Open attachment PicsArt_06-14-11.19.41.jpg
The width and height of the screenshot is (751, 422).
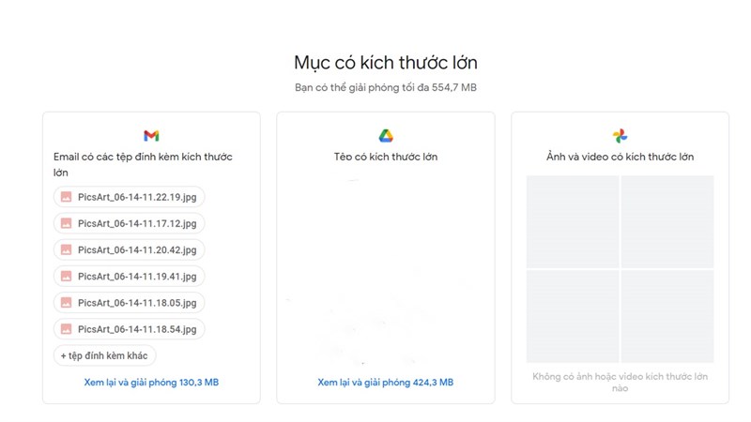click(x=130, y=277)
